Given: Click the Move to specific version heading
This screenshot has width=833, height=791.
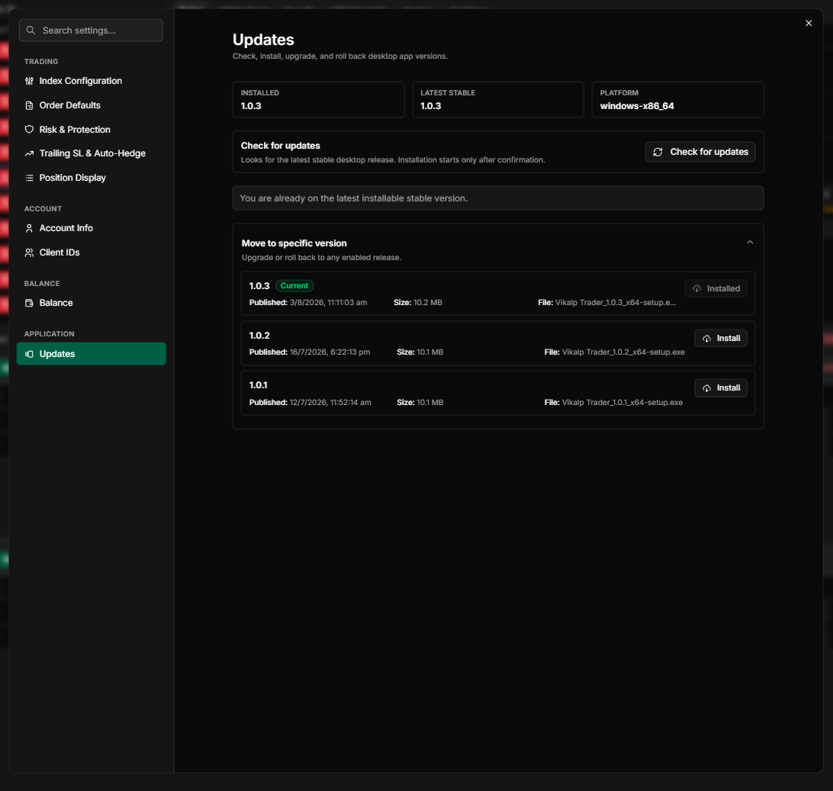Looking at the screenshot, I should pyautogui.click(x=294, y=243).
